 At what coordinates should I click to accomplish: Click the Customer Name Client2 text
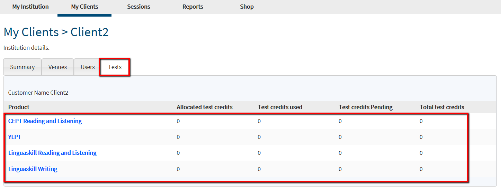[38, 93]
